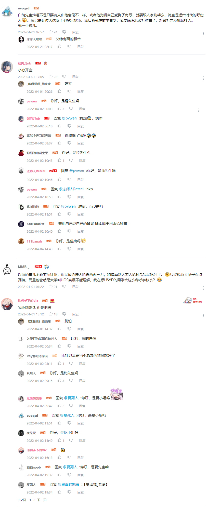Like MMR-_-'s comment with 21 likes
The width and height of the screenshot is (207, 507).
pyautogui.click(x=51, y=287)
